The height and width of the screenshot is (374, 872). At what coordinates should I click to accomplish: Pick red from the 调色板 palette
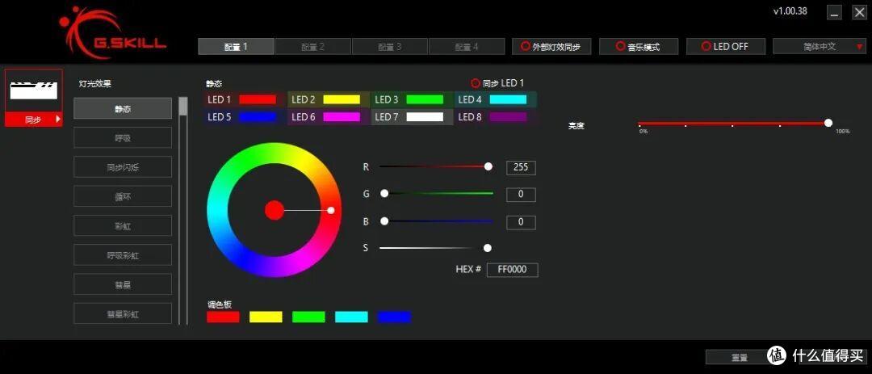(223, 317)
